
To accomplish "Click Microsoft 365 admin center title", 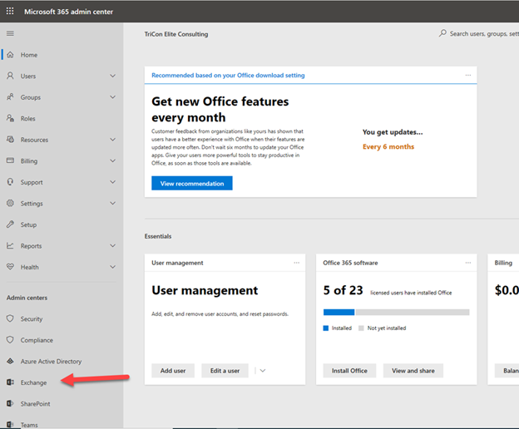I will (x=68, y=12).
